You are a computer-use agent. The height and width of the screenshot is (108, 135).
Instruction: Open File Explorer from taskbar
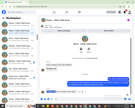(43, 106)
